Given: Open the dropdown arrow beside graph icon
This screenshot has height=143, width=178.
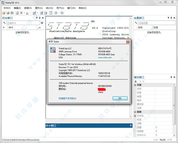Looking at the screenshot, I should tap(31, 13).
